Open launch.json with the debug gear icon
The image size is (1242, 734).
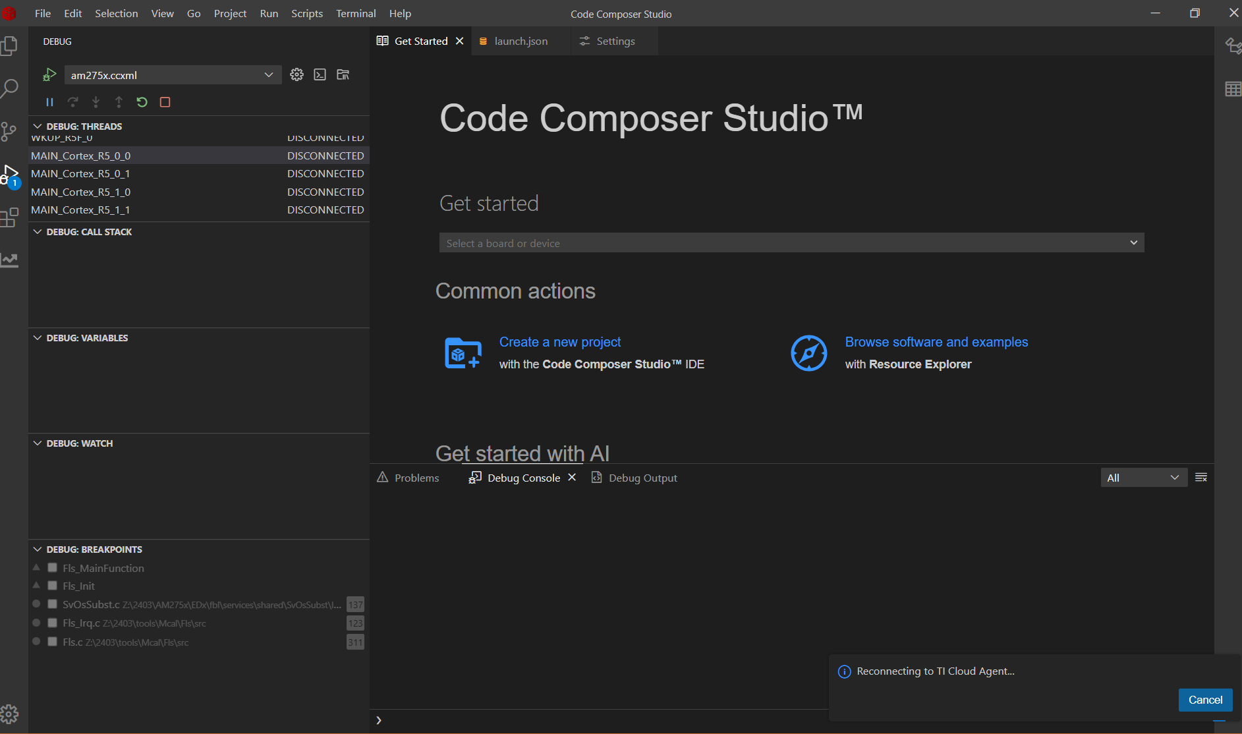point(297,74)
